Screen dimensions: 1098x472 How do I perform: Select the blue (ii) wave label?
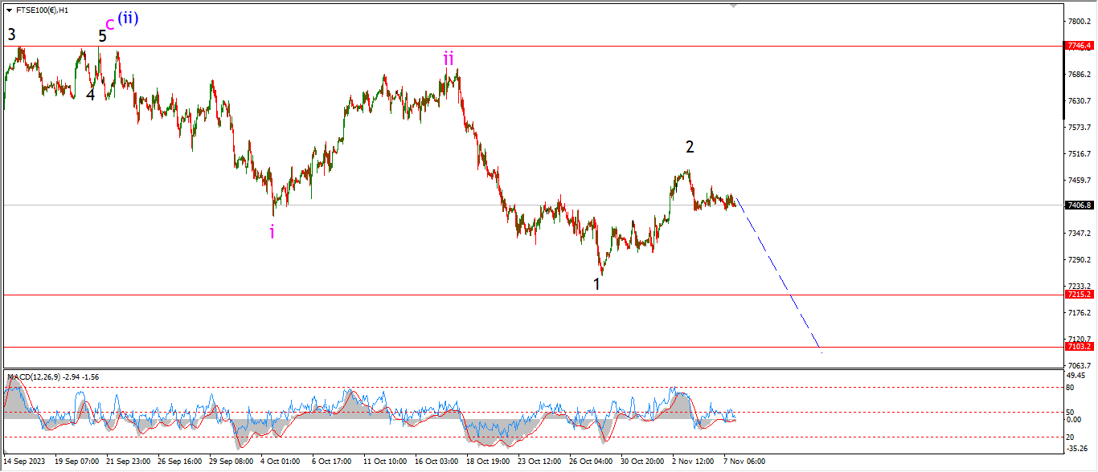(129, 18)
